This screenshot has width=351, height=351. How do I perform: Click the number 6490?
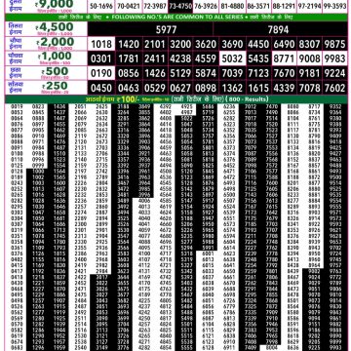284,44
